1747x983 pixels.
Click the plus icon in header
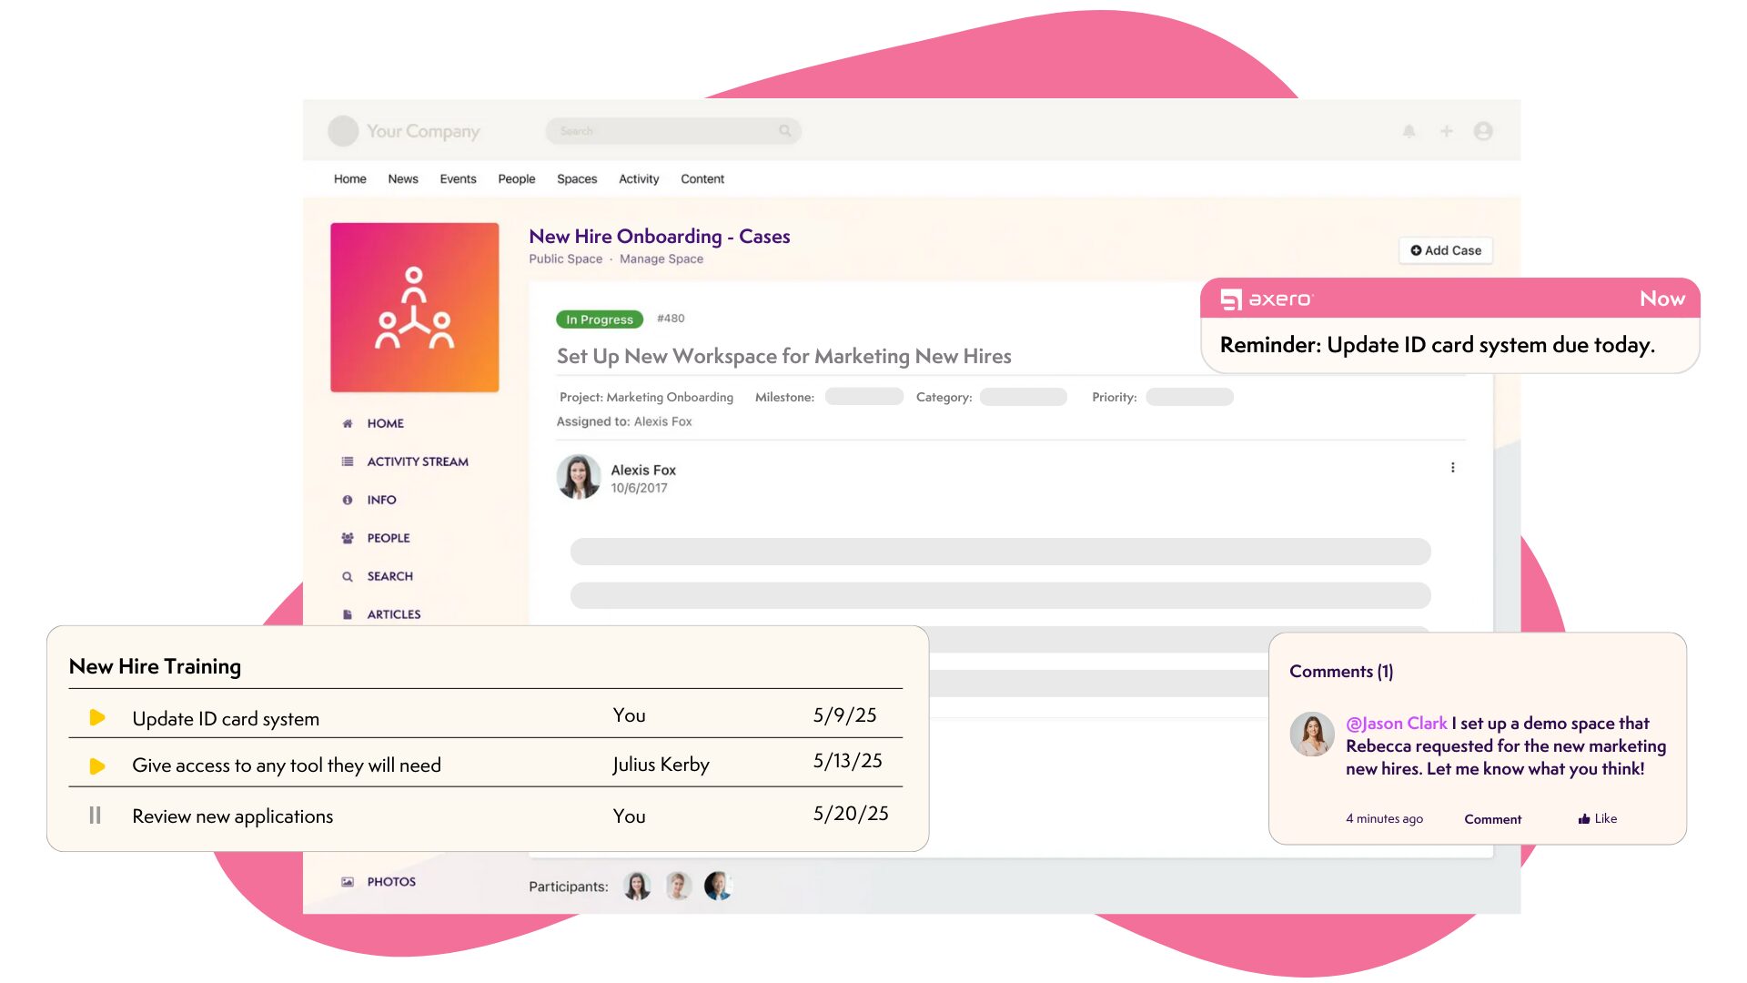pyautogui.click(x=1446, y=131)
